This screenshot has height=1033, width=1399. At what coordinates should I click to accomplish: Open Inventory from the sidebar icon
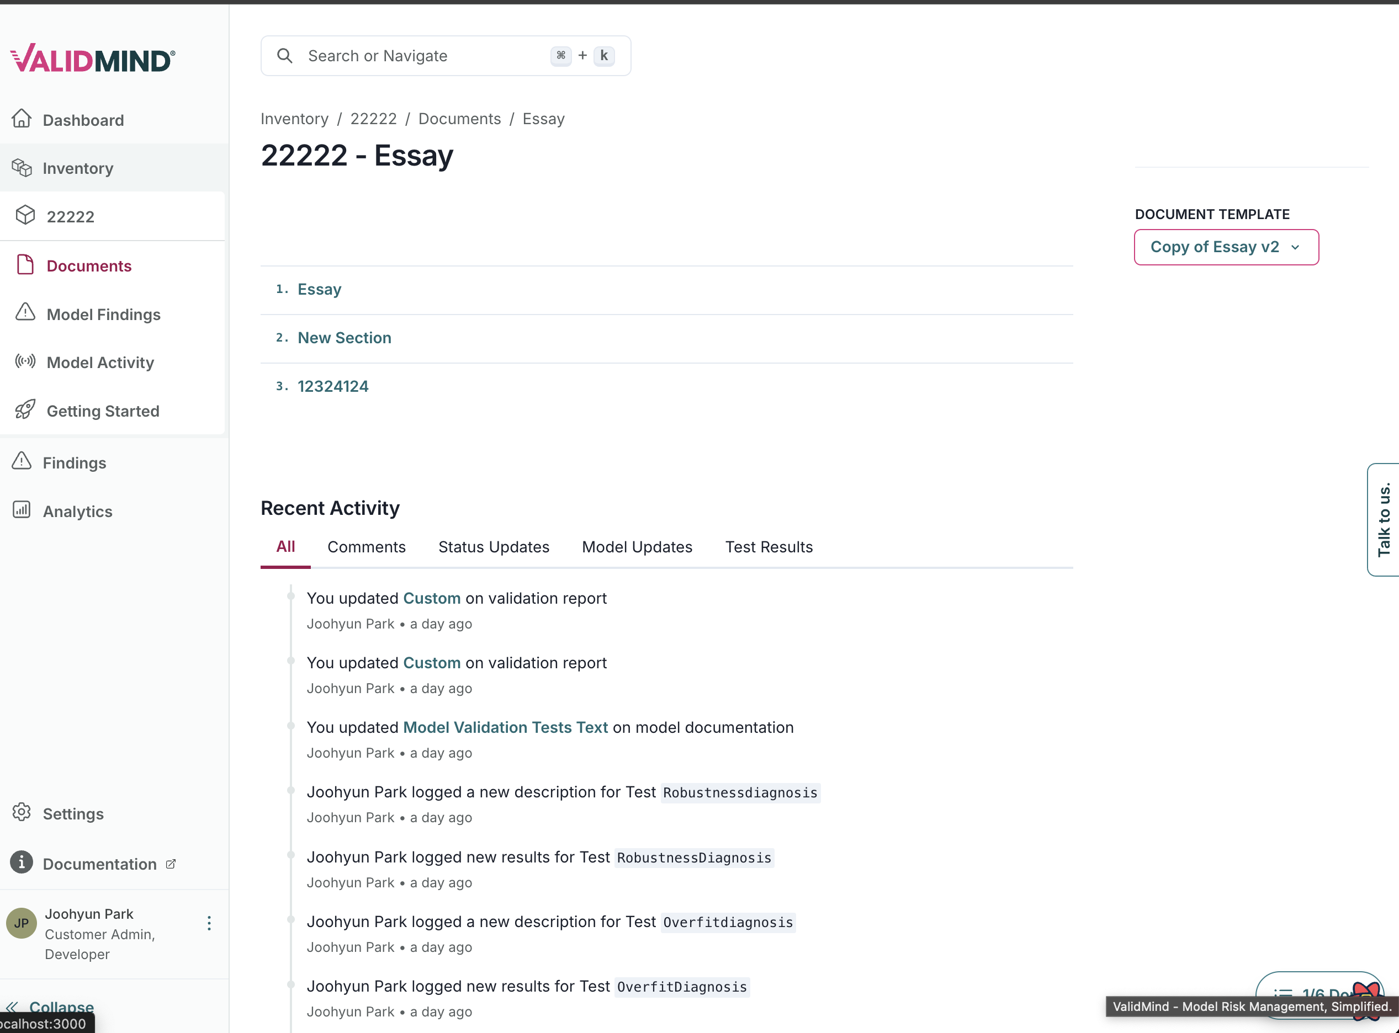click(x=23, y=167)
